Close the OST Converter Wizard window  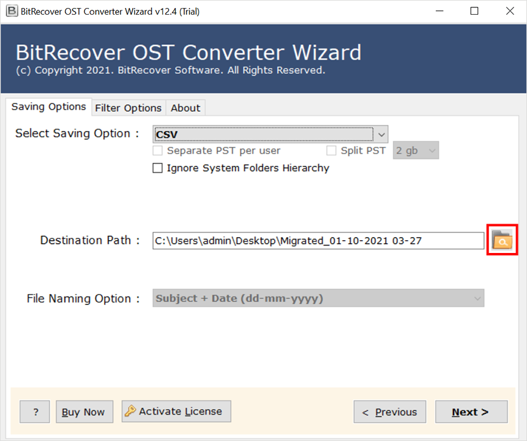(510, 11)
